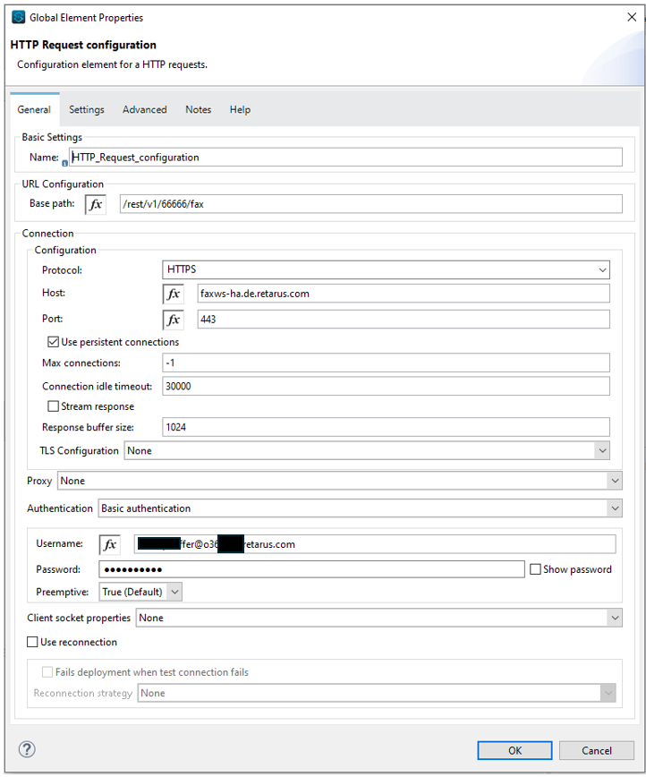
Task: Click the Cancel button
Action: pyautogui.click(x=596, y=750)
